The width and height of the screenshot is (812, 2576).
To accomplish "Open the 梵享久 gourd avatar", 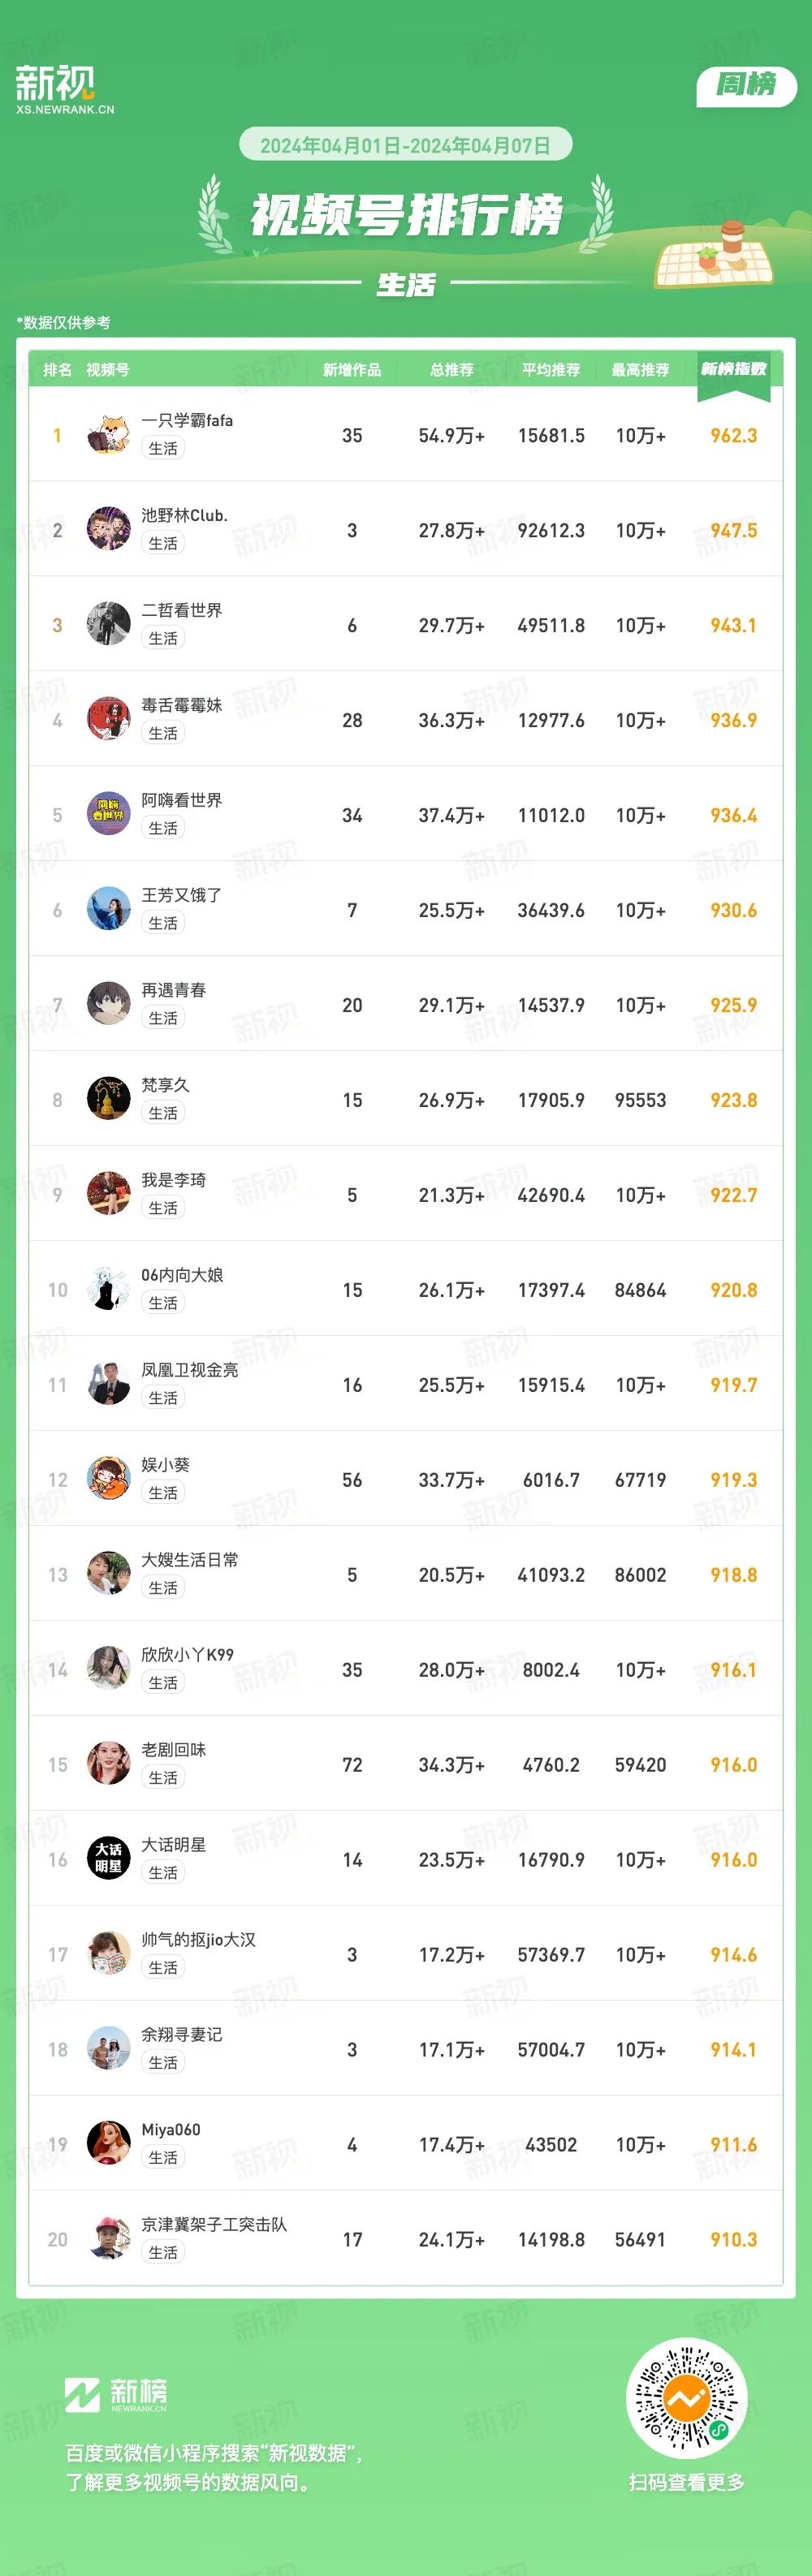I will [x=108, y=1100].
